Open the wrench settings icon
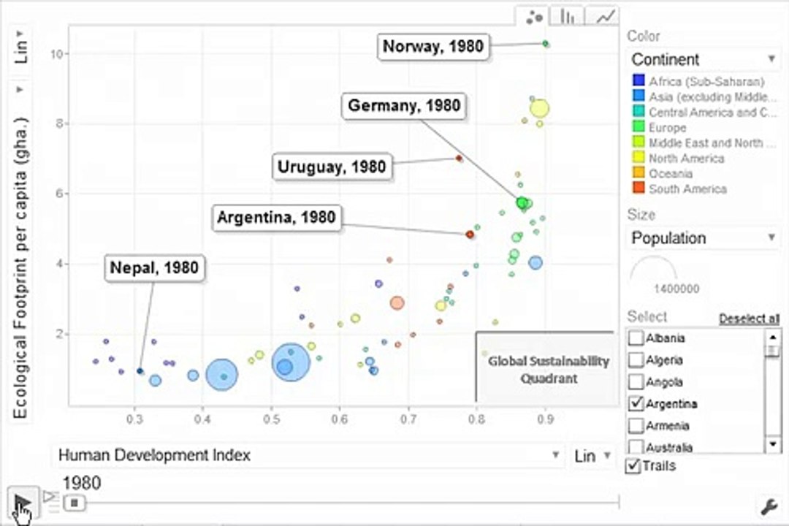Viewport: 789px width, 526px height. tap(769, 507)
